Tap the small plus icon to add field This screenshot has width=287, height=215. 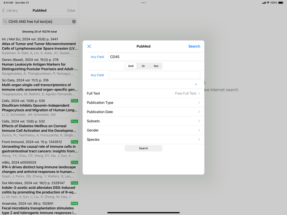[195, 84]
